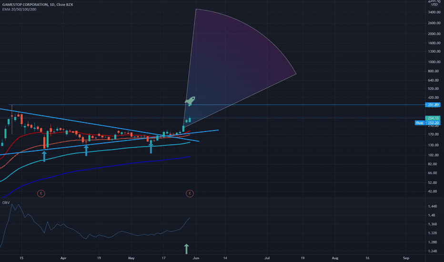The width and height of the screenshot is (444, 262).
Task: Click the 800.00 price scale label
Action: [434, 71]
